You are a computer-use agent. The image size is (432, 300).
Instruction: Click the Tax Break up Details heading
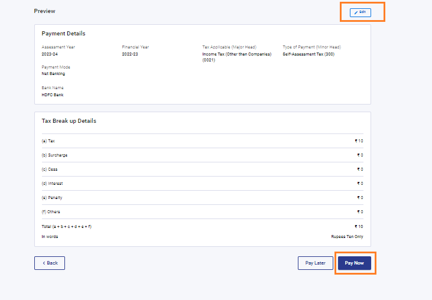pos(69,121)
